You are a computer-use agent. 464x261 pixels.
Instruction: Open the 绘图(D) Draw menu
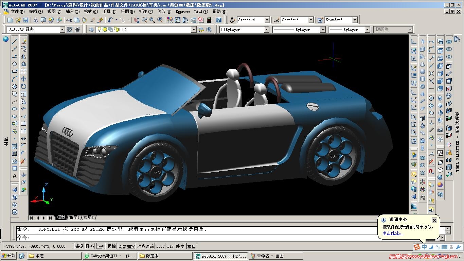127,11
